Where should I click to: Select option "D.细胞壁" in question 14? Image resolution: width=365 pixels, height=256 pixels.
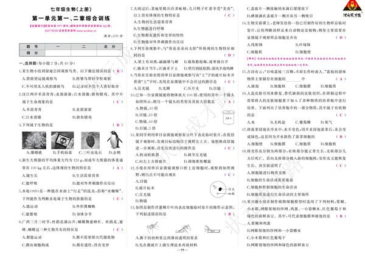303,52
